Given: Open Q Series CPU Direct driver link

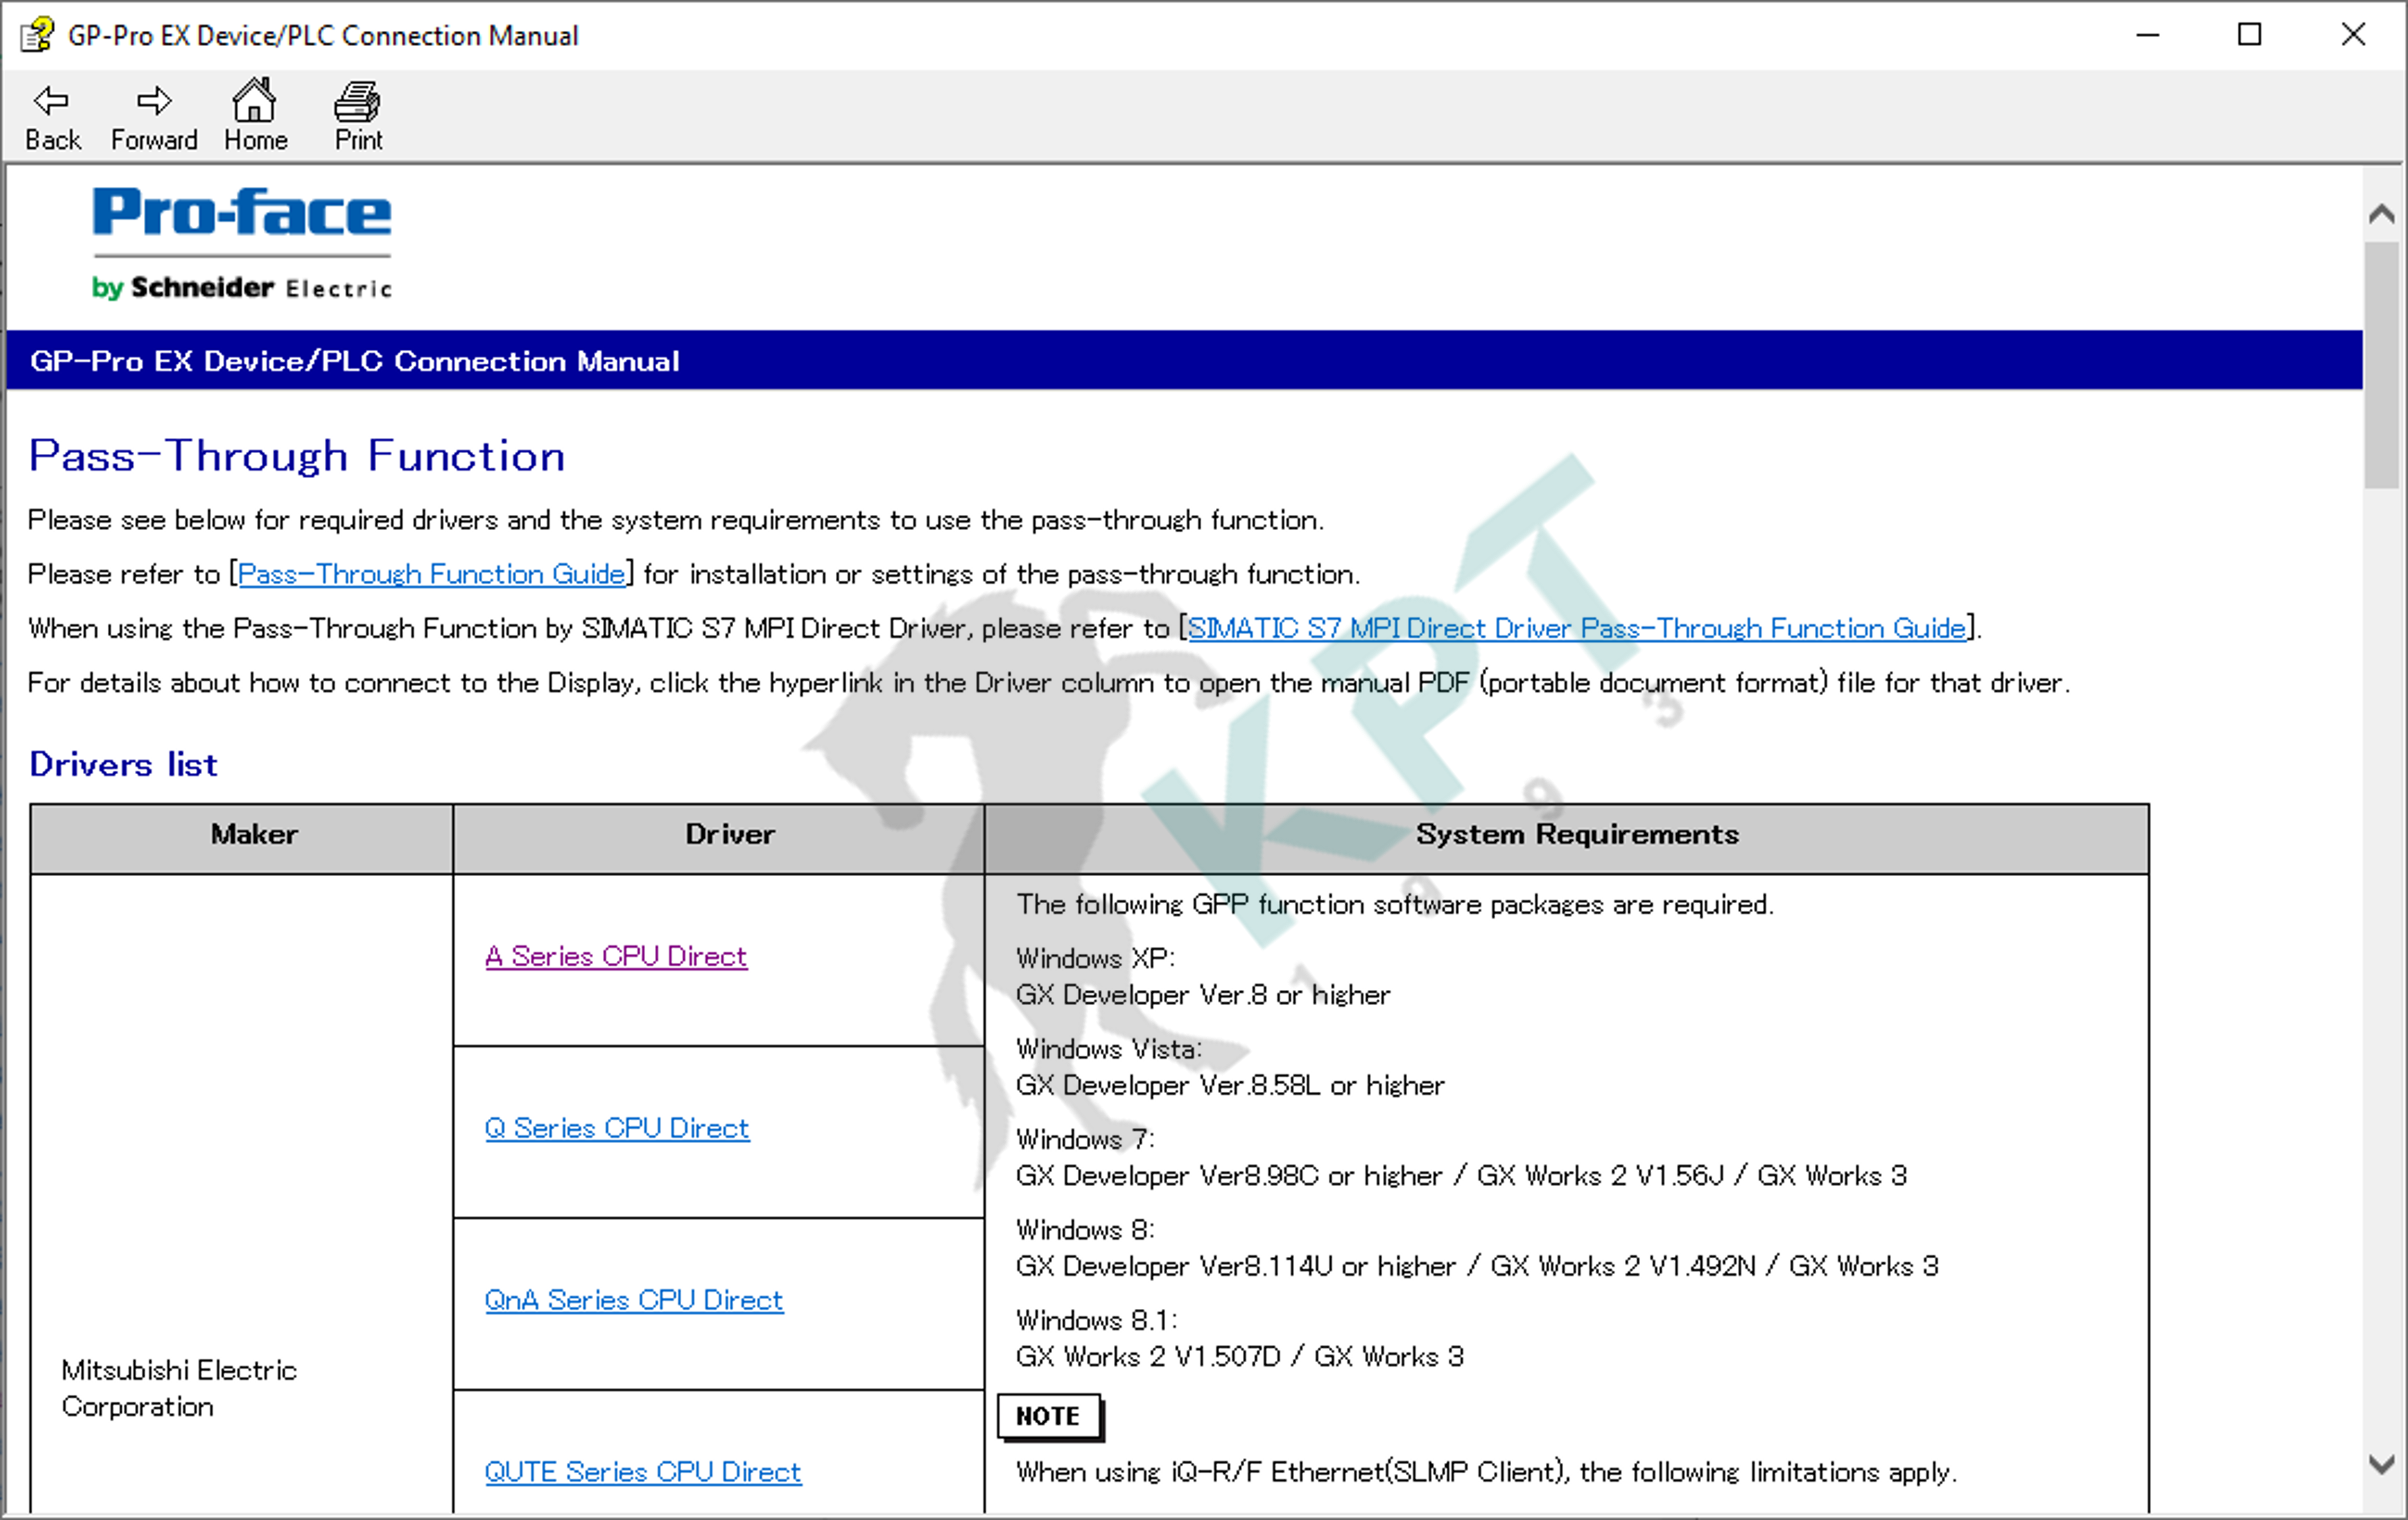Looking at the screenshot, I should click(x=617, y=1128).
